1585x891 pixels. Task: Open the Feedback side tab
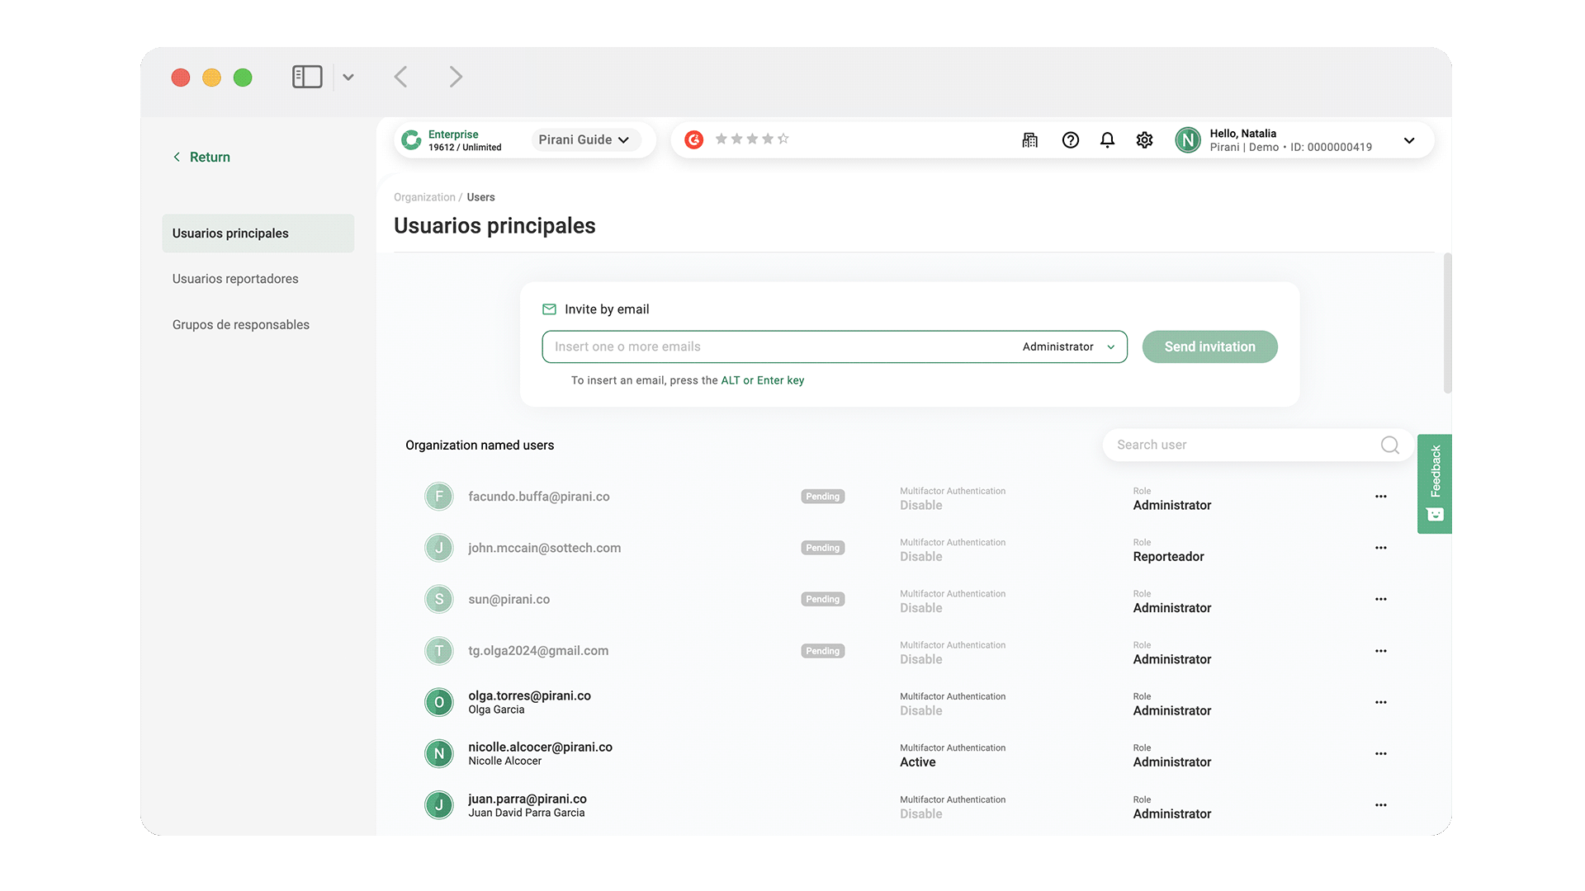pyautogui.click(x=1435, y=483)
